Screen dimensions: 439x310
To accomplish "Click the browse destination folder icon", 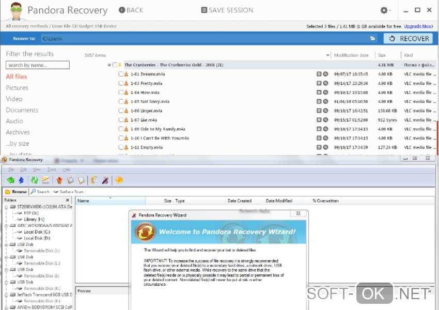I will point(372,39).
